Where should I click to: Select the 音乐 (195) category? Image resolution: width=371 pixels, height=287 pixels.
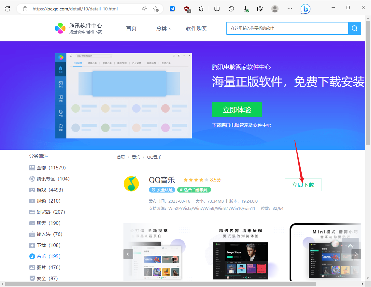tap(45, 256)
